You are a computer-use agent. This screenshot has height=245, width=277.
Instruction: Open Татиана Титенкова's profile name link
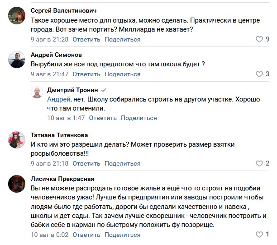point(59,134)
